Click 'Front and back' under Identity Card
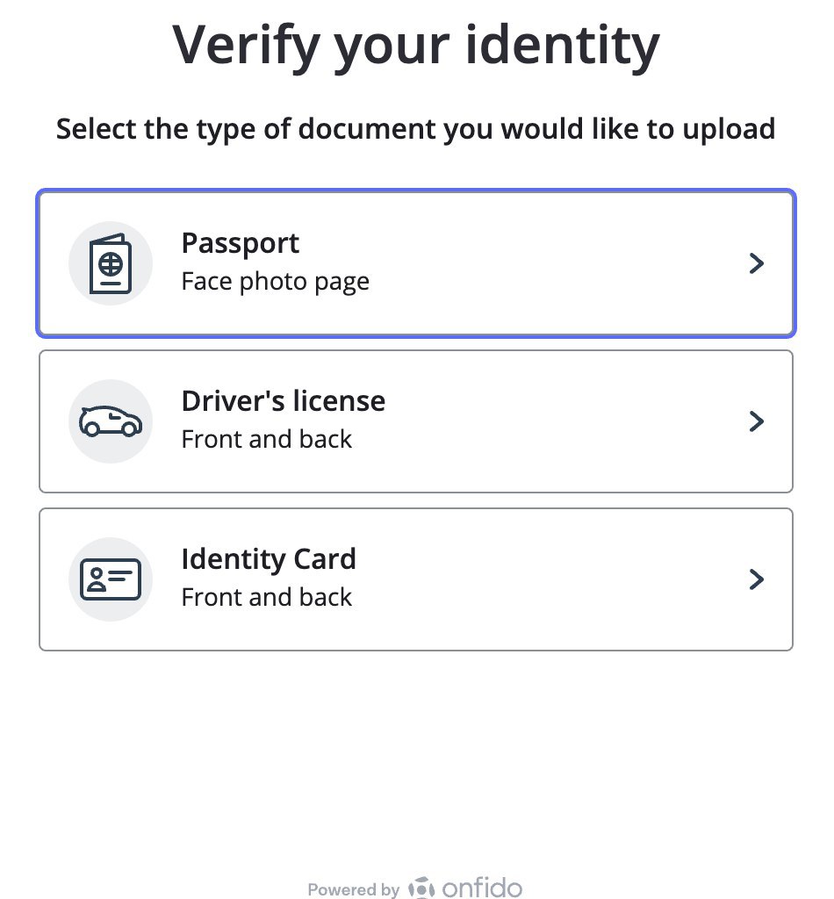This screenshot has width=834, height=899. 267,597
